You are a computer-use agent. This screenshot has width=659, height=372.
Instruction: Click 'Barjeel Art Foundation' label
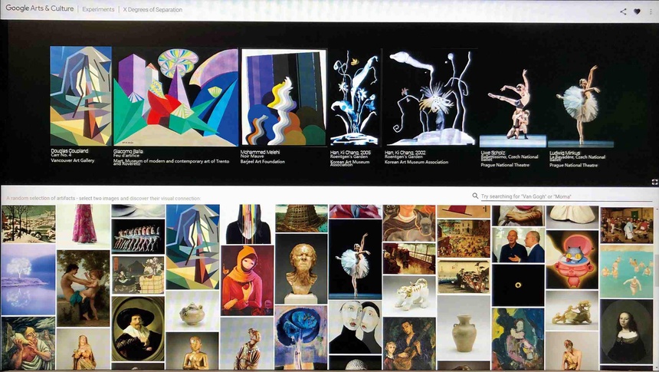coord(262,161)
